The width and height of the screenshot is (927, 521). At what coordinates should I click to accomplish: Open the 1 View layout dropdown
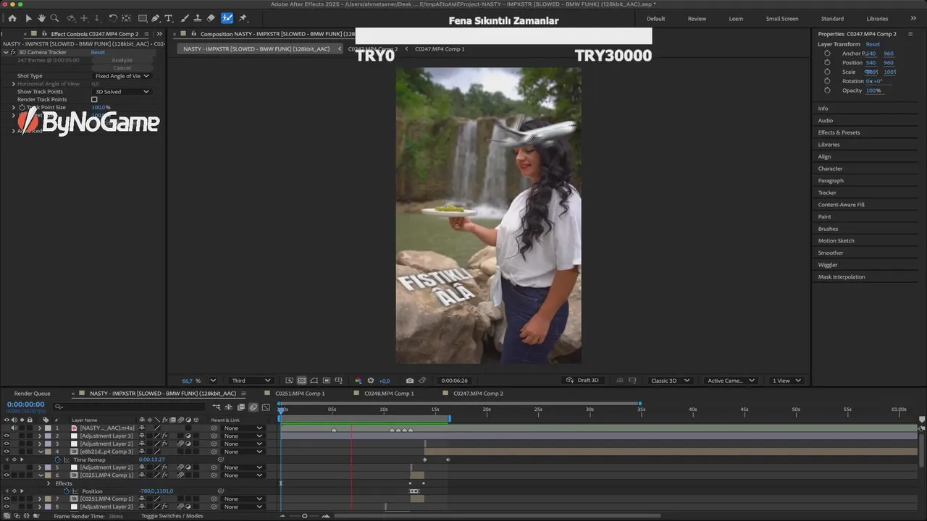tap(787, 381)
